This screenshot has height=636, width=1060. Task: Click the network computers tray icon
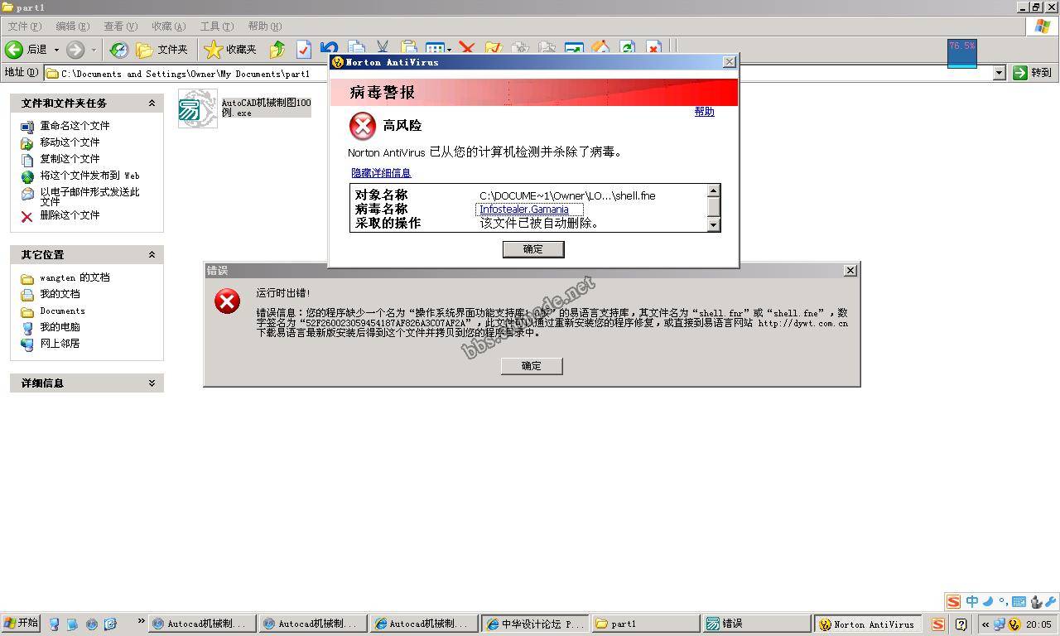click(999, 624)
